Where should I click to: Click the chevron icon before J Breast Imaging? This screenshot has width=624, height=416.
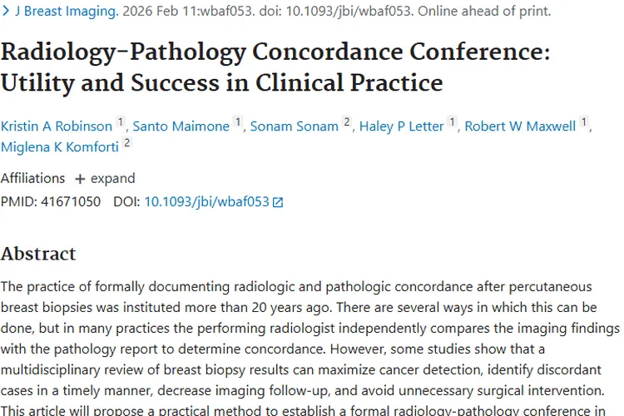pyautogui.click(x=5, y=12)
